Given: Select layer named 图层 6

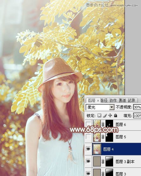Looking at the screenshot, I should 121,124.
